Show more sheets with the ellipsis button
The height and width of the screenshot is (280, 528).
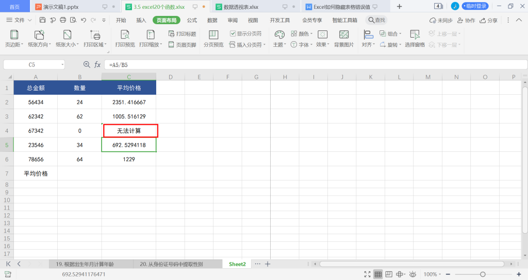[258, 264]
